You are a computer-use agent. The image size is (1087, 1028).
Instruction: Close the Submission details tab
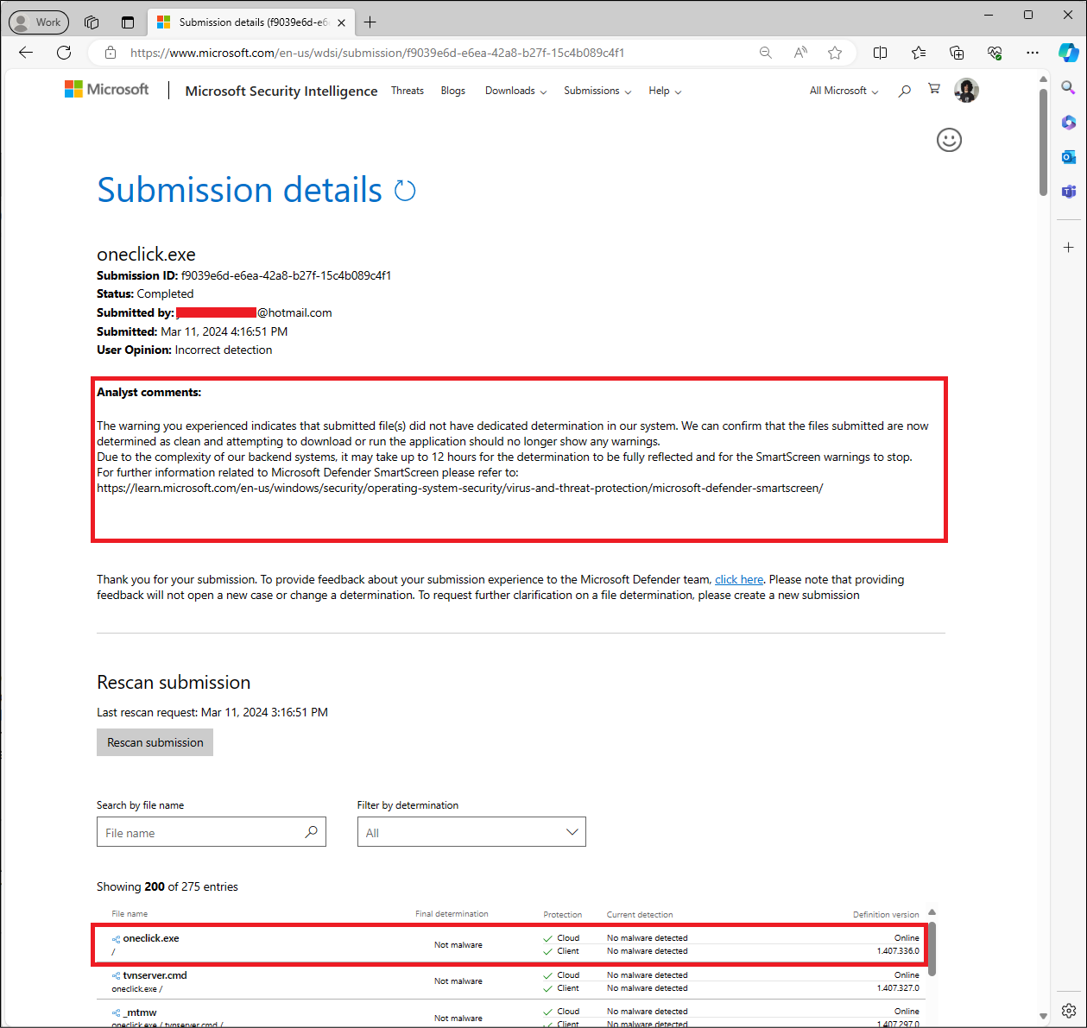341,22
